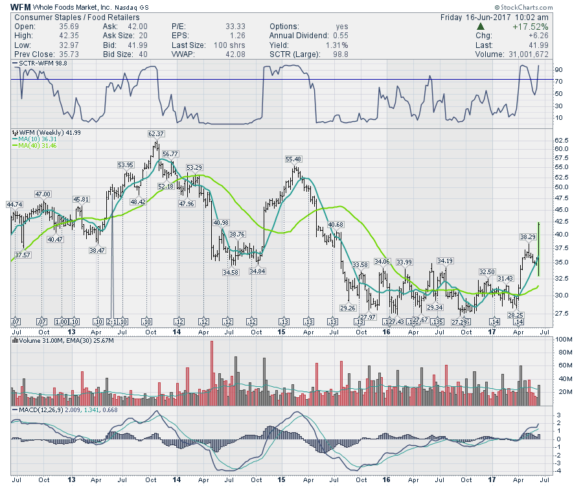Viewport: 583px width, 486px height.
Task: Click the 28.25 low price label
Action: coord(516,315)
